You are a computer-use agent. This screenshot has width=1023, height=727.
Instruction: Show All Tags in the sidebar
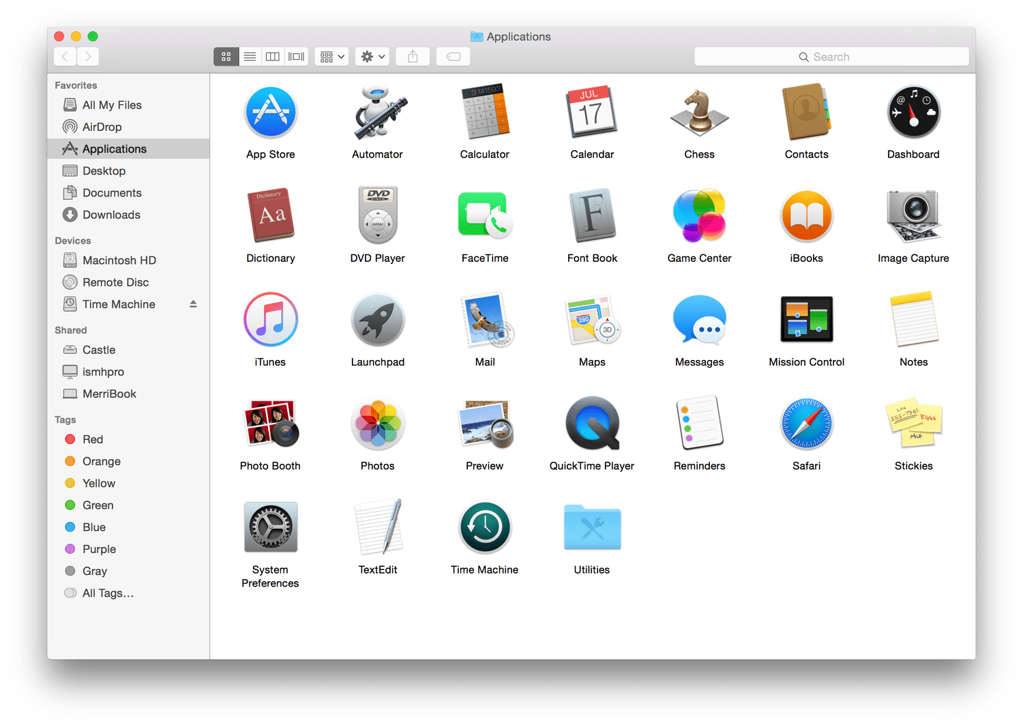click(128, 593)
